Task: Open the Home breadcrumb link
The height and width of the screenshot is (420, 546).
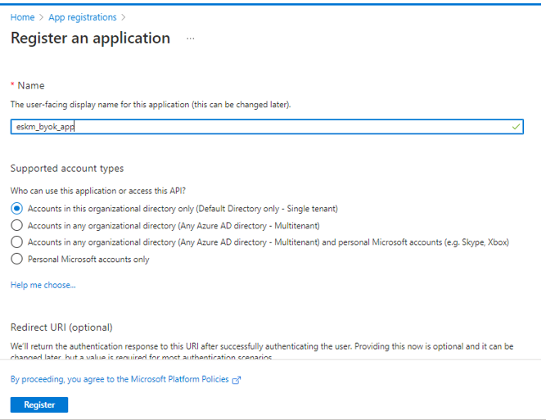Action: pyautogui.click(x=22, y=17)
